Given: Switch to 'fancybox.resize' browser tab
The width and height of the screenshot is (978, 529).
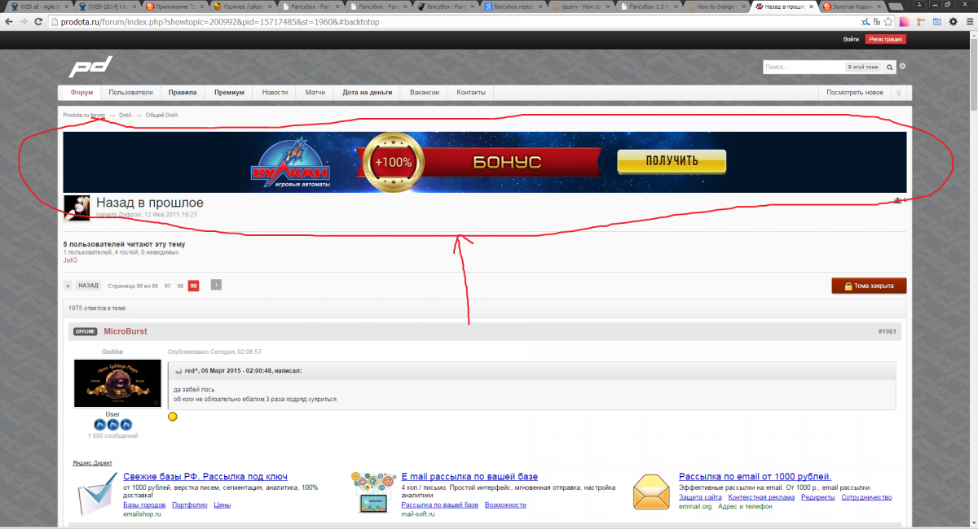Looking at the screenshot, I should [x=512, y=6].
